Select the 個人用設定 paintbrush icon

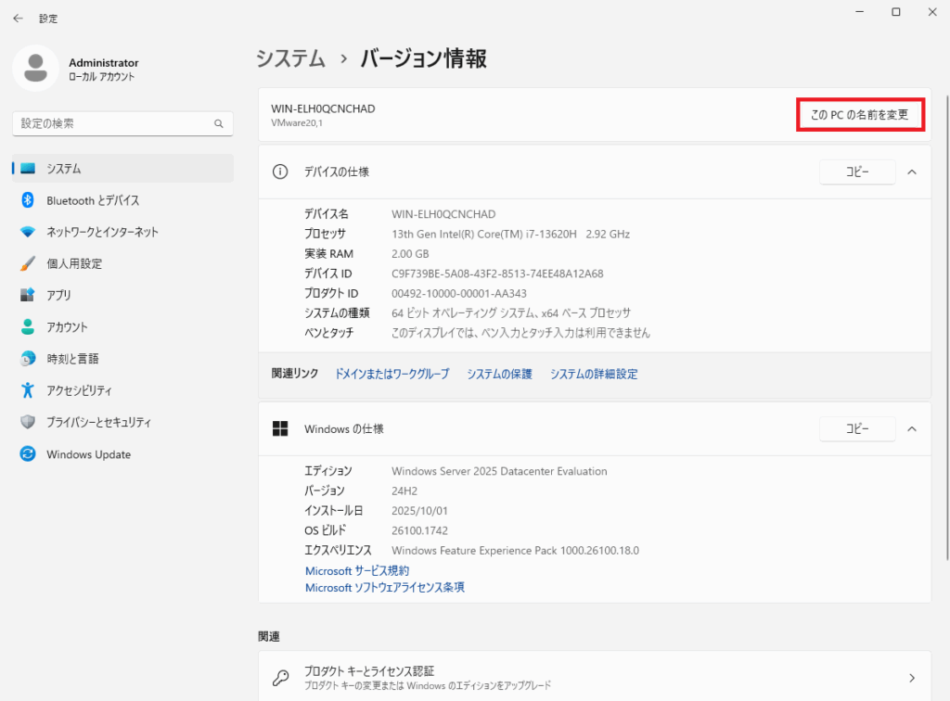tap(28, 263)
